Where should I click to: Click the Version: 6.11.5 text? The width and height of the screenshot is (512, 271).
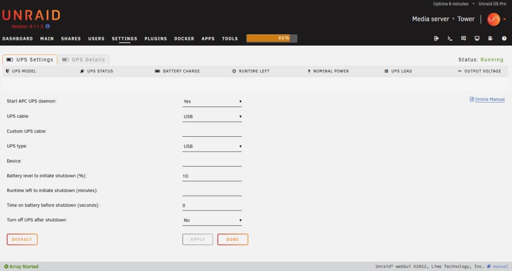[28, 27]
